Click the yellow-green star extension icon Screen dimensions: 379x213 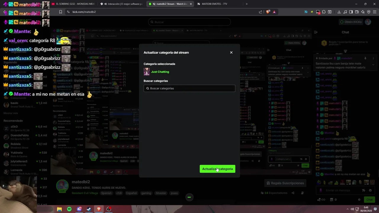tap(312, 12)
